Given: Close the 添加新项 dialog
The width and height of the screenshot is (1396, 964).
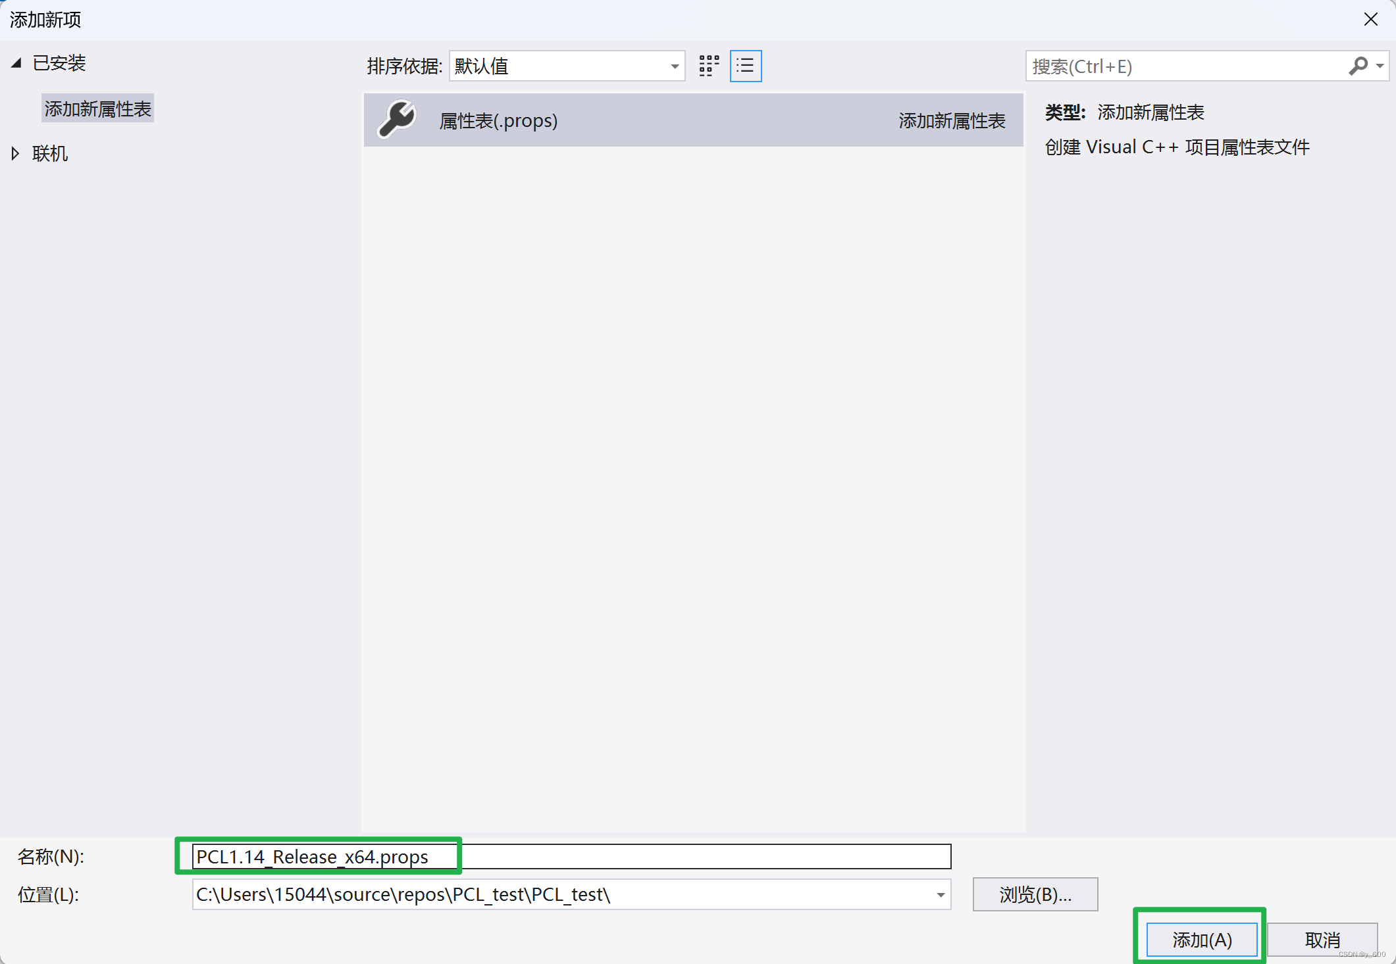Looking at the screenshot, I should point(1370,20).
